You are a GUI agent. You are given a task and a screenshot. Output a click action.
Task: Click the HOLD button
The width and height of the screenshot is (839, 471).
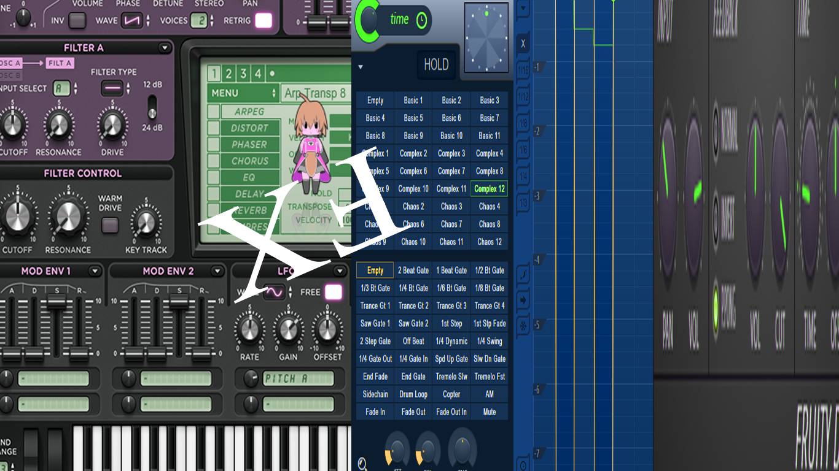point(436,64)
